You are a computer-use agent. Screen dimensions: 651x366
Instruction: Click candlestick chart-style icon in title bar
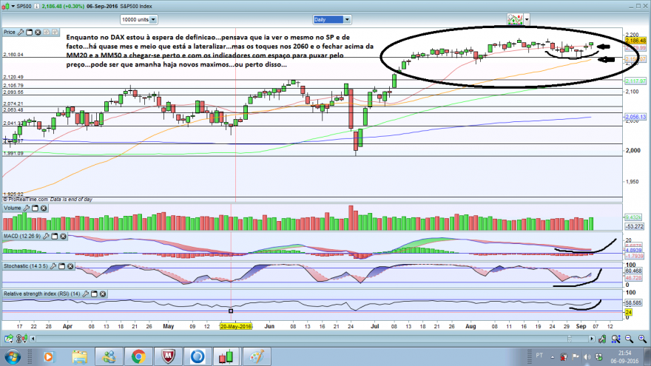click(x=5, y=6)
